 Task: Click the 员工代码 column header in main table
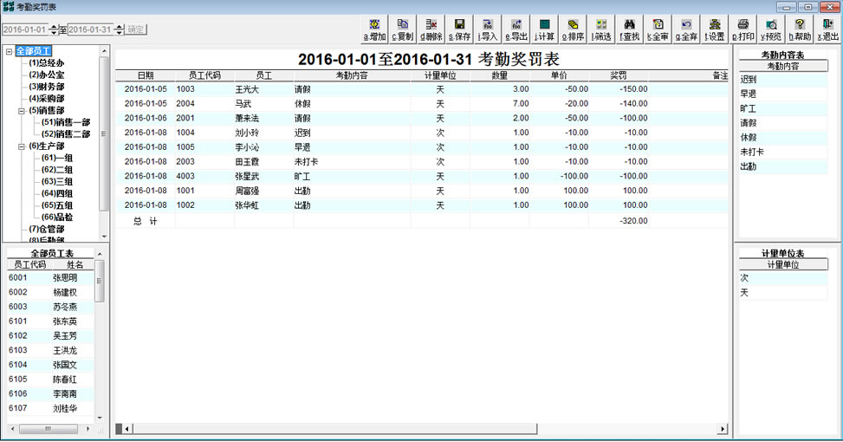coord(204,75)
